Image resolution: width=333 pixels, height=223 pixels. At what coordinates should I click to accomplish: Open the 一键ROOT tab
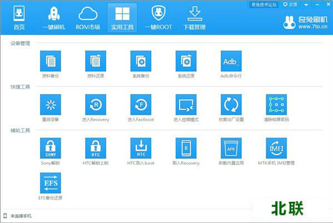pos(158,18)
